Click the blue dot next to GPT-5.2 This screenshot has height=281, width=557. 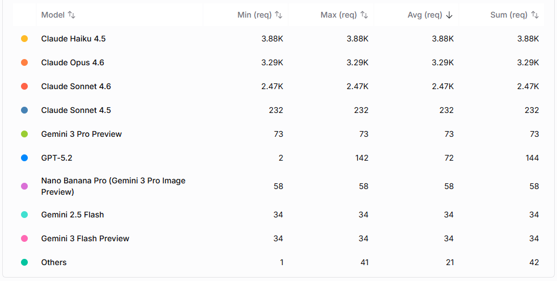pyautogui.click(x=24, y=158)
